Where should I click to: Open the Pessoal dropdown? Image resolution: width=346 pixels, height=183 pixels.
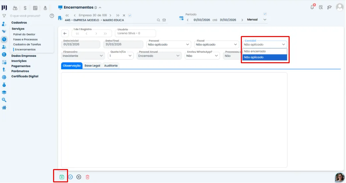coord(169,44)
